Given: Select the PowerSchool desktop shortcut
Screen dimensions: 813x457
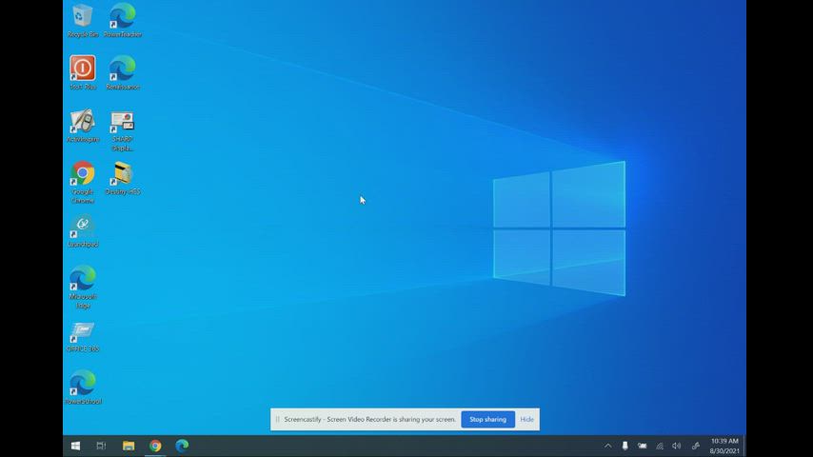Looking at the screenshot, I should pos(83,387).
